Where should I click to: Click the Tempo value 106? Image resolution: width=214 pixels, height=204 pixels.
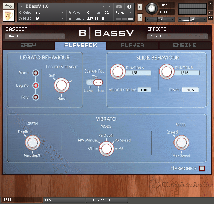pos(190,90)
